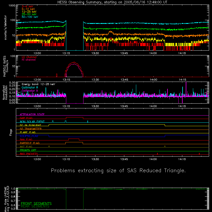Click the ECLIPSE_FLAG label
The width and height of the screenshot is (212, 212).
point(29,136)
